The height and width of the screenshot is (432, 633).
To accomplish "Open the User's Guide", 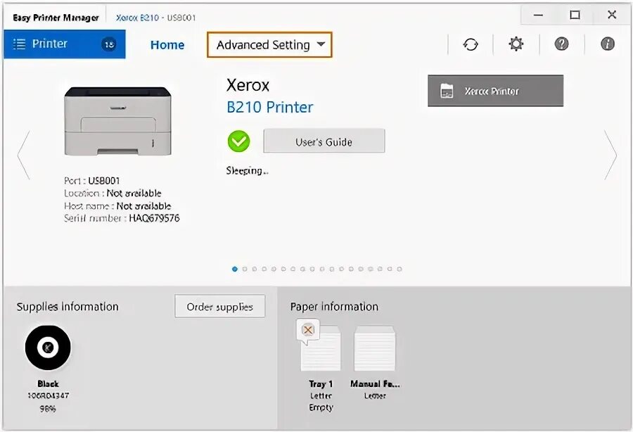I will click(x=324, y=141).
